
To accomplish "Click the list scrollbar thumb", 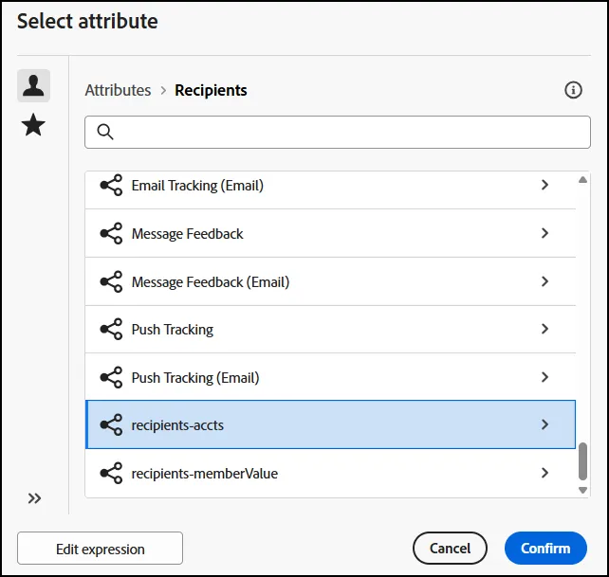I will pyautogui.click(x=582, y=461).
